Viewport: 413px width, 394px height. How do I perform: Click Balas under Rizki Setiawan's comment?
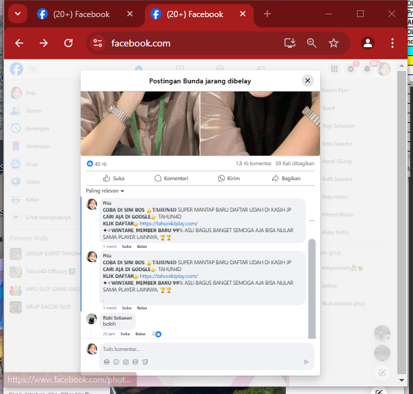point(140,334)
